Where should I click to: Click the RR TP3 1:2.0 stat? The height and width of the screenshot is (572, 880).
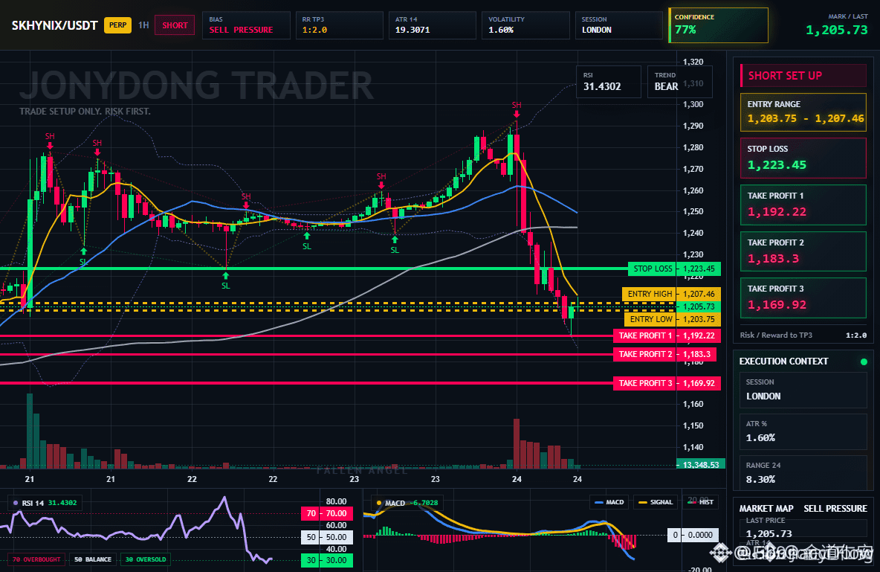coord(339,25)
